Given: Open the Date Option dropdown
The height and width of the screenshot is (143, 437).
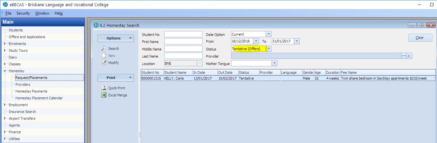Looking at the screenshot, I should (x=269, y=34).
